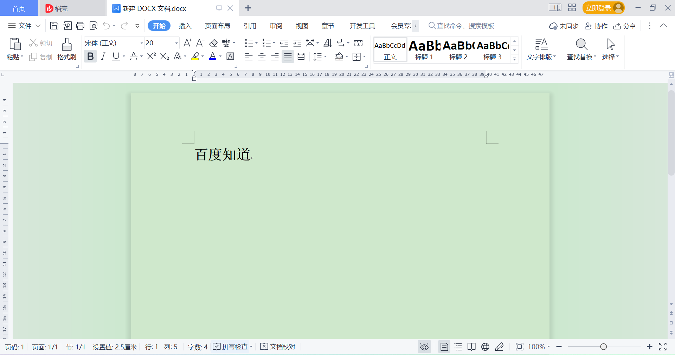
Task: Click fullscreen icon in status bar
Action: tap(663, 347)
